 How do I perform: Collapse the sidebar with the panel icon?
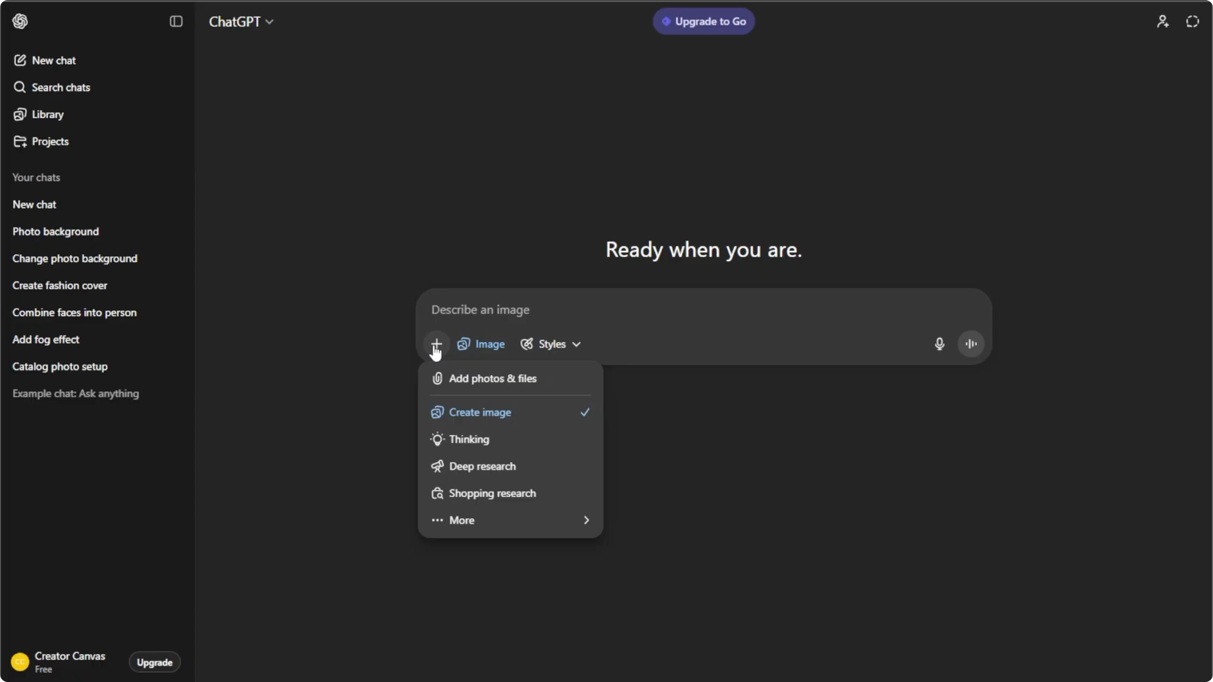click(x=176, y=21)
